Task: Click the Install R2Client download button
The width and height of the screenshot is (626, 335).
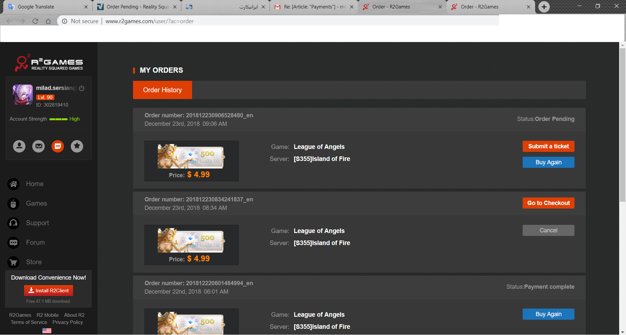Action: tap(49, 290)
